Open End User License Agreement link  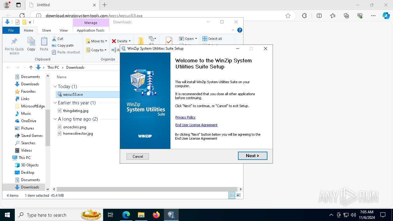[196, 125]
